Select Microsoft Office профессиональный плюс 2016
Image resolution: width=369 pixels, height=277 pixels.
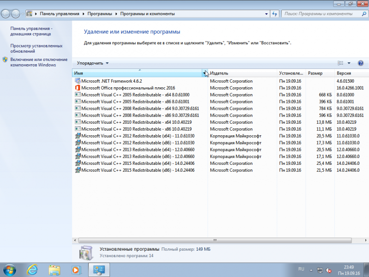pos(128,88)
